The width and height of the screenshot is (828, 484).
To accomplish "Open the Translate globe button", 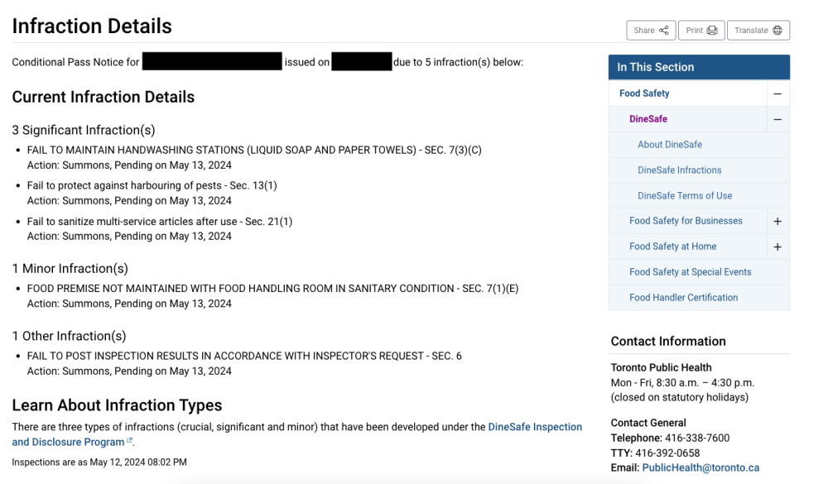I will [758, 31].
